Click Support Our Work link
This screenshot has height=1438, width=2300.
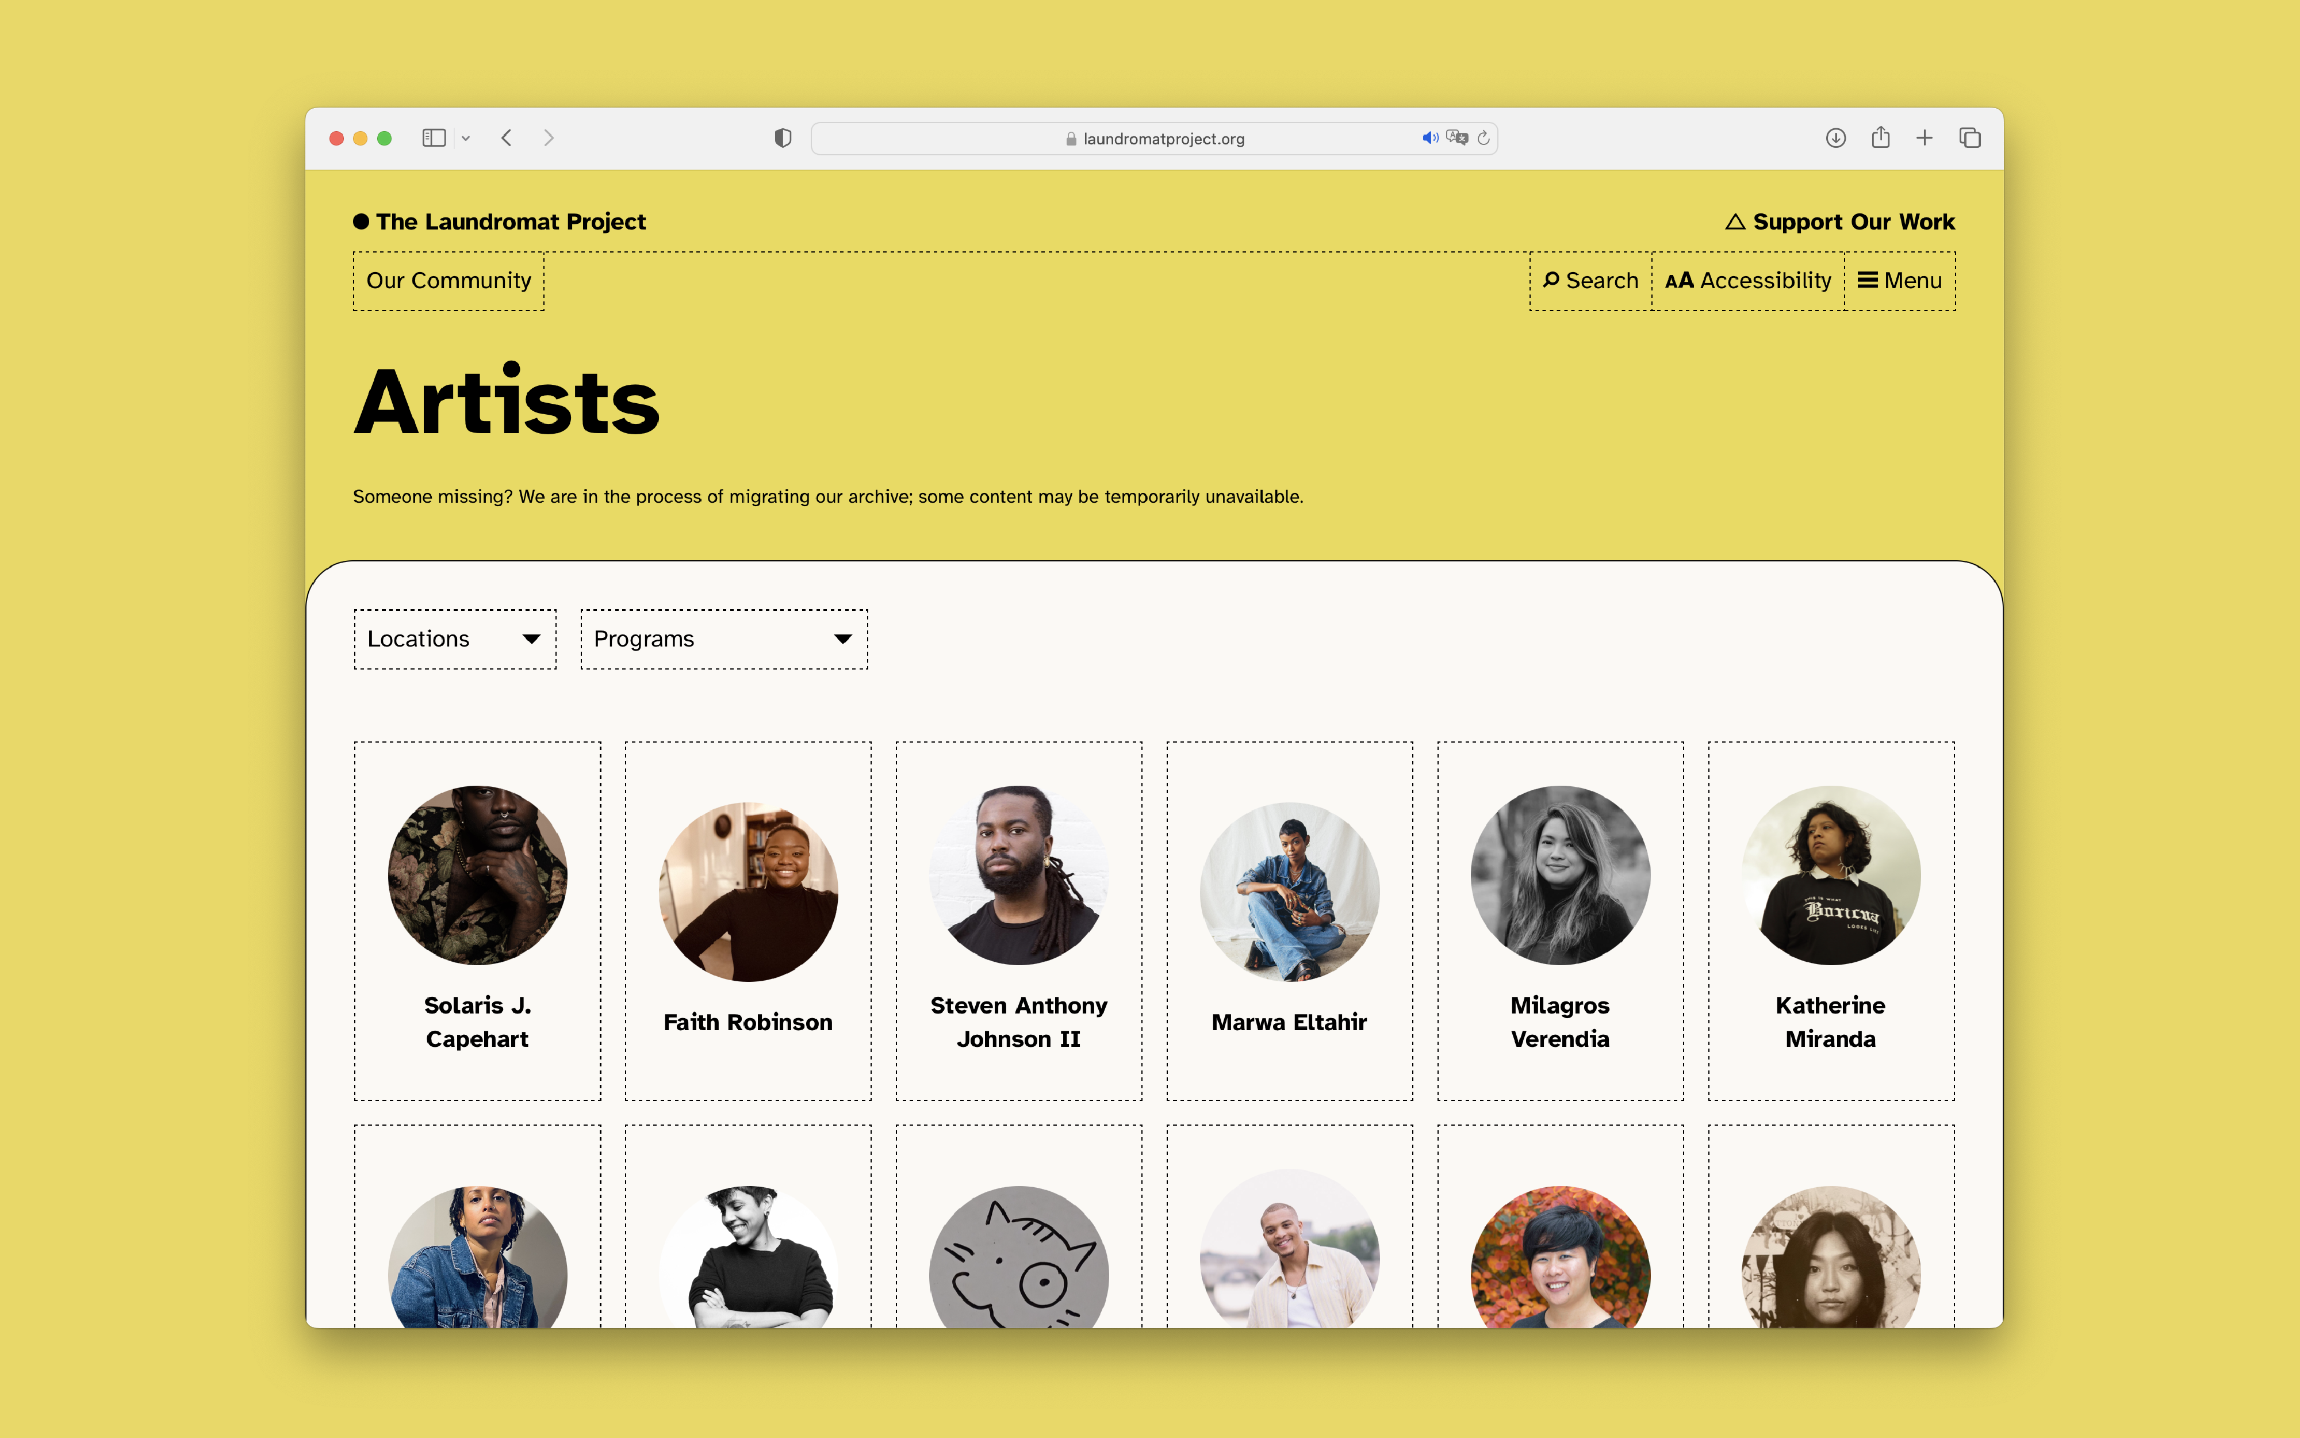click(x=1840, y=221)
